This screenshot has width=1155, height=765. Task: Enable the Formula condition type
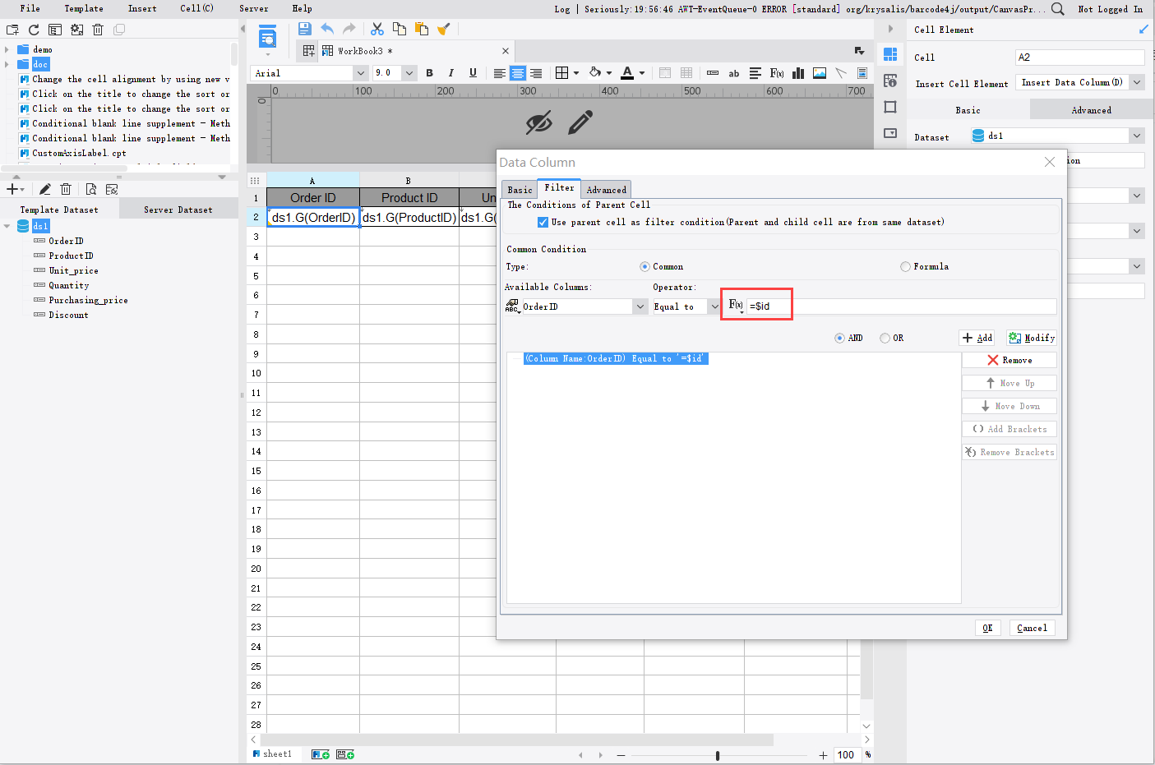point(905,265)
